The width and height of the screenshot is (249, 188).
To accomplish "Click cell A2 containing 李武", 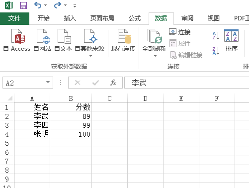I will (32, 116).
